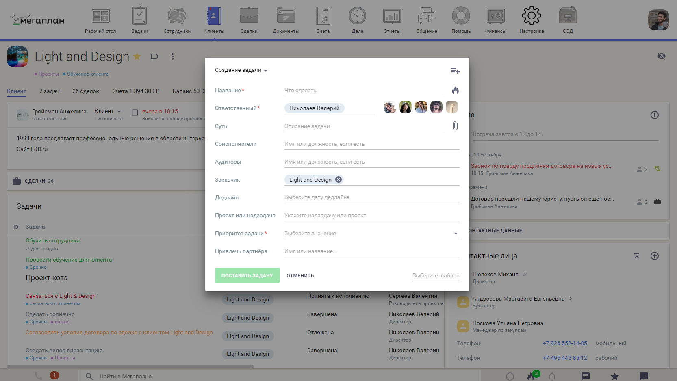Screen dimensions: 677x381
Task: Click the ОТМЕНИТЬ button
Action: (300, 275)
